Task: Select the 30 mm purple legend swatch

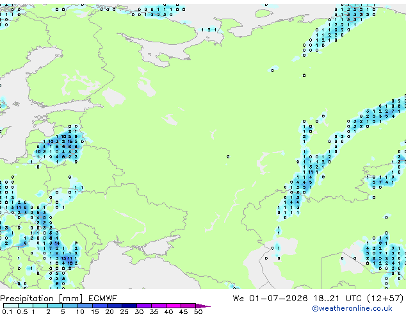Action: pos(144,306)
